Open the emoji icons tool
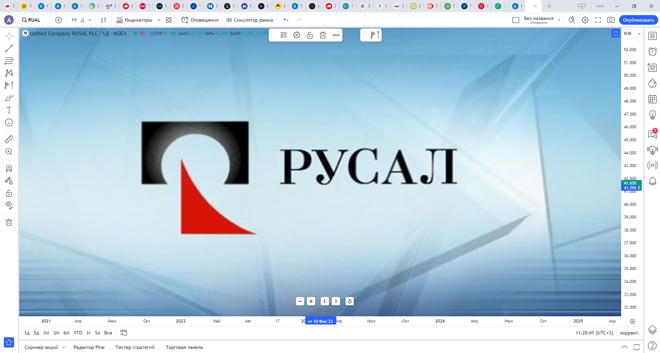Image resolution: width=660 pixels, height=353 pixels. pos(9,122)
